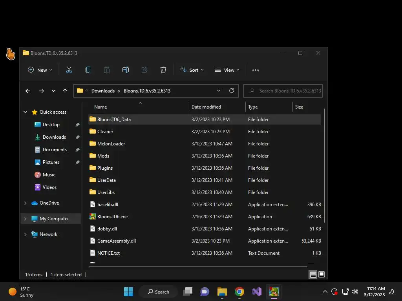Select Pictures in navigation pane
Viewport: 402px width, 301px height.
[x=51, y=162]
